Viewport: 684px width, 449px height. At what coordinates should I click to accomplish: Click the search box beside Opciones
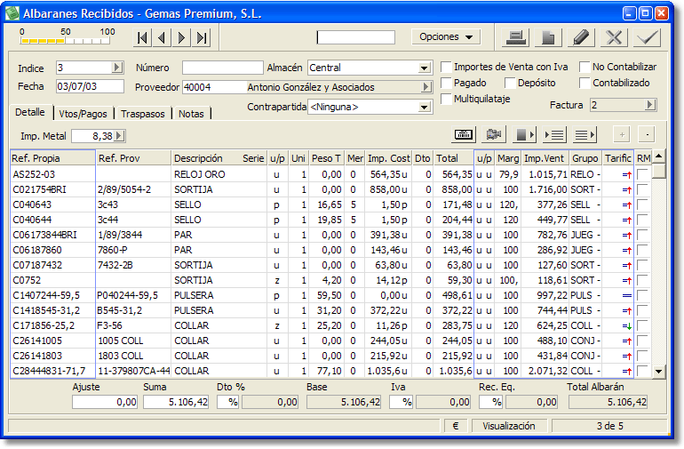coord(356,37)
